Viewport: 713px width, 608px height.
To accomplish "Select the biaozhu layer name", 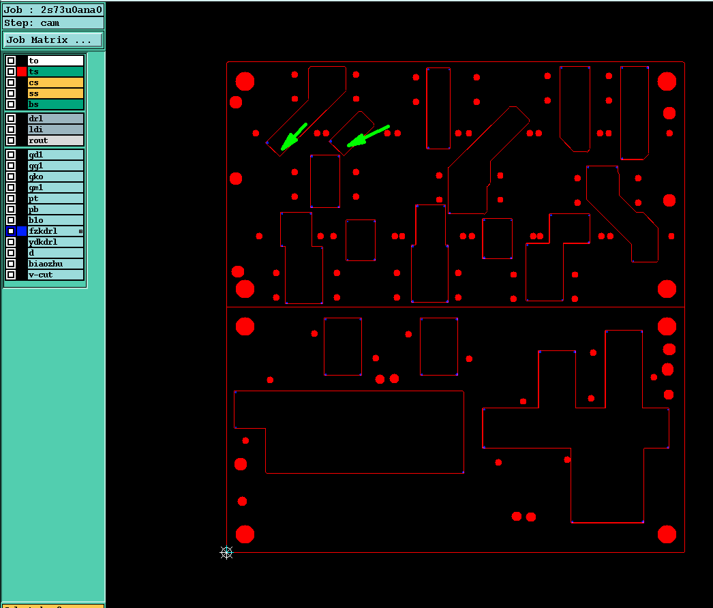I will pos(56,264).
